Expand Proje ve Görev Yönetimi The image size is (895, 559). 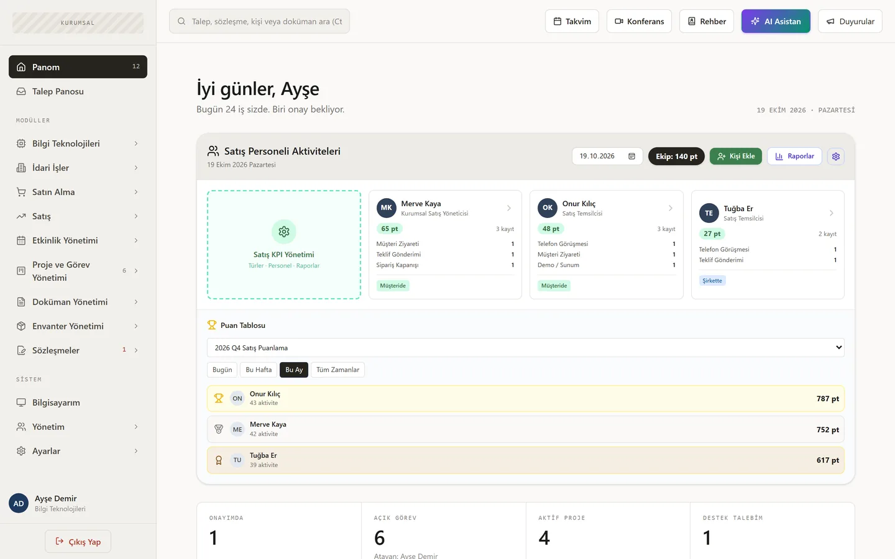78,271
